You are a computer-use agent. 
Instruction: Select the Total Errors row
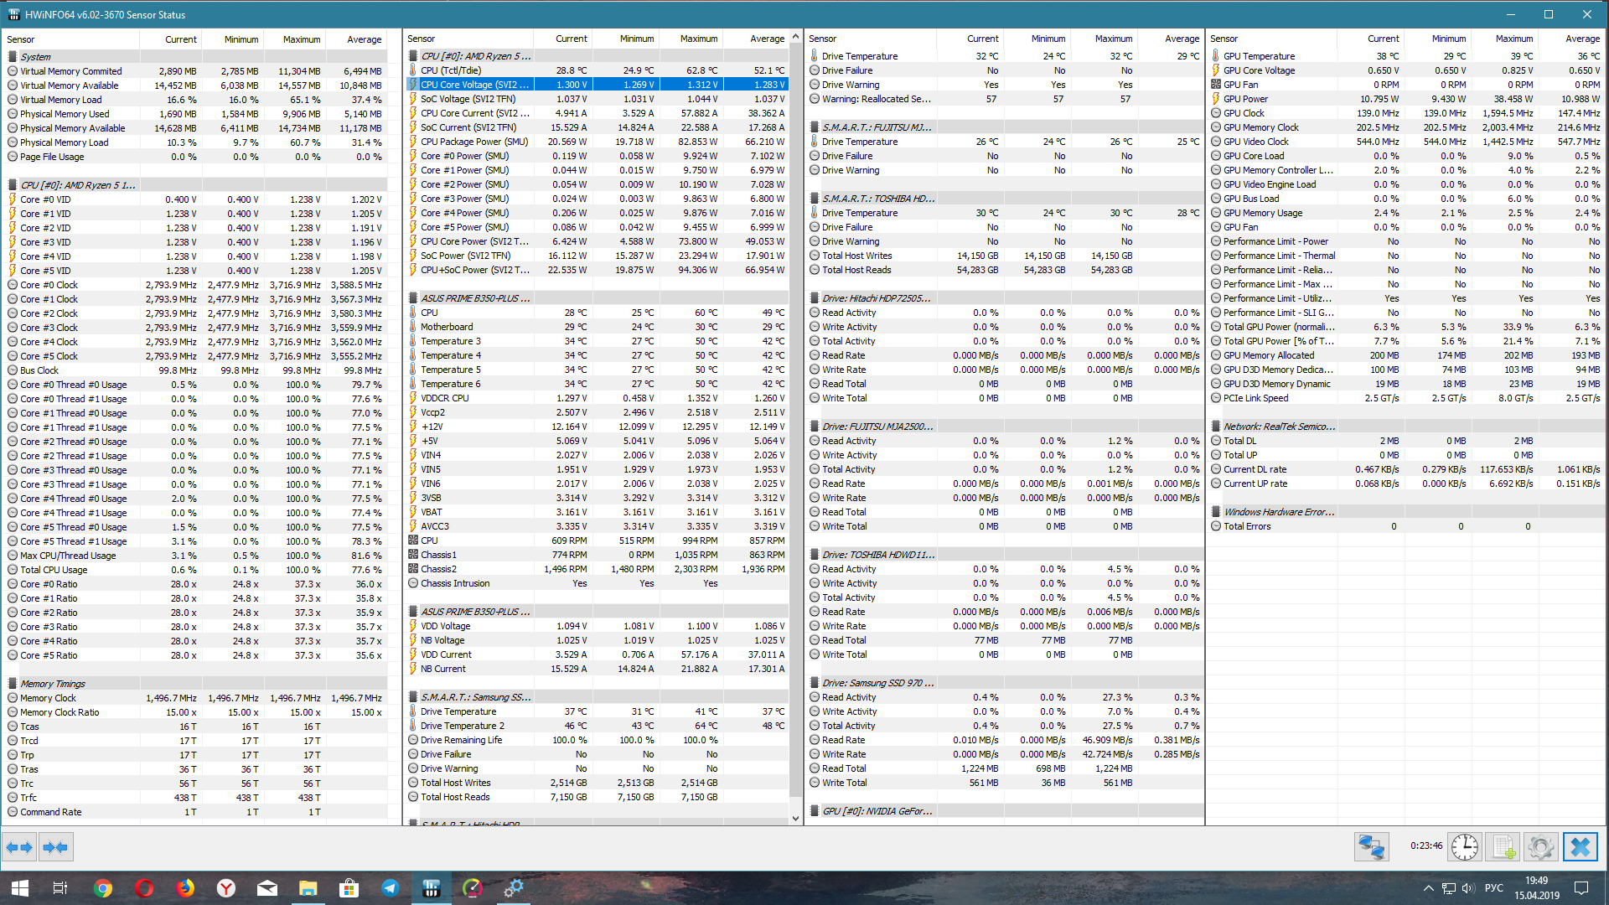coord(1247,526)
